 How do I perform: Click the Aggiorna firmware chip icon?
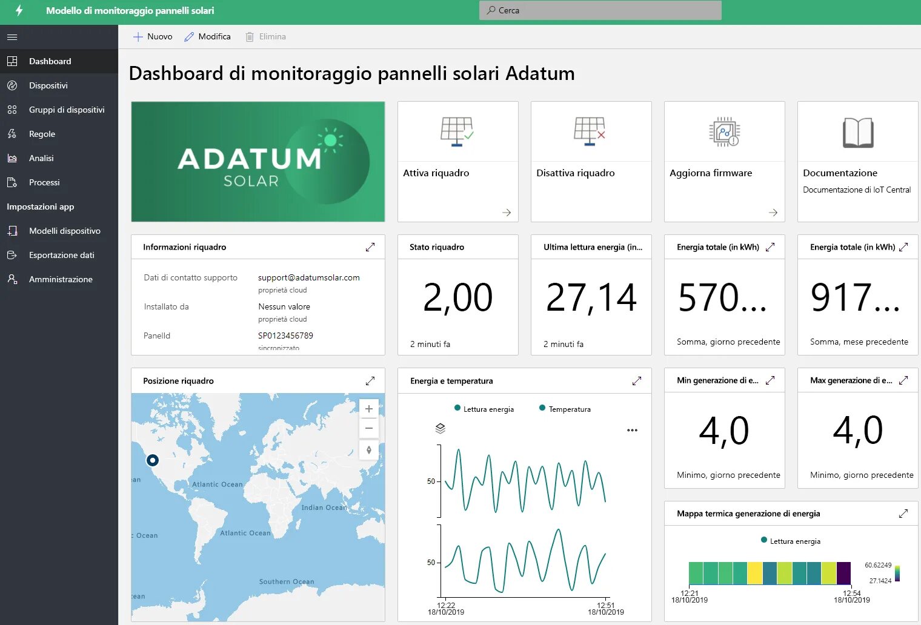(724, 131)
